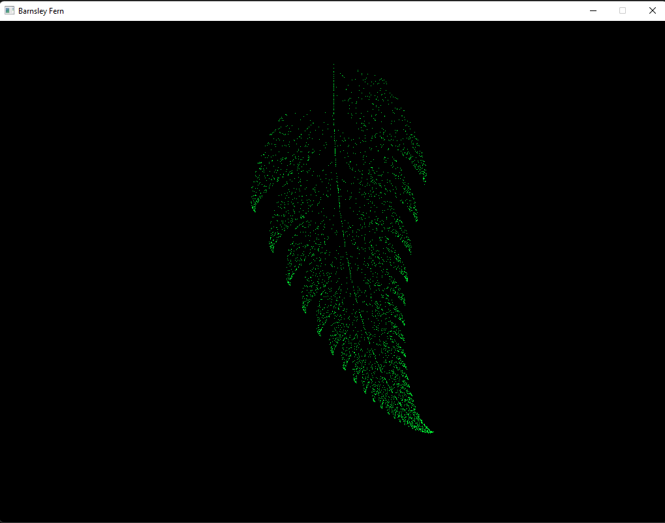The width and height of the screenshot is (665, 523).
Task: Close the Barnsley Fern window
Action: point(653,10)
